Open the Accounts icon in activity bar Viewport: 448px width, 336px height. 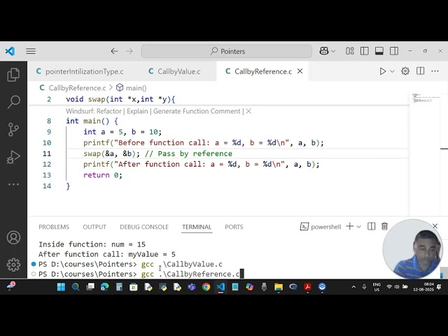[x=13, y=237]
